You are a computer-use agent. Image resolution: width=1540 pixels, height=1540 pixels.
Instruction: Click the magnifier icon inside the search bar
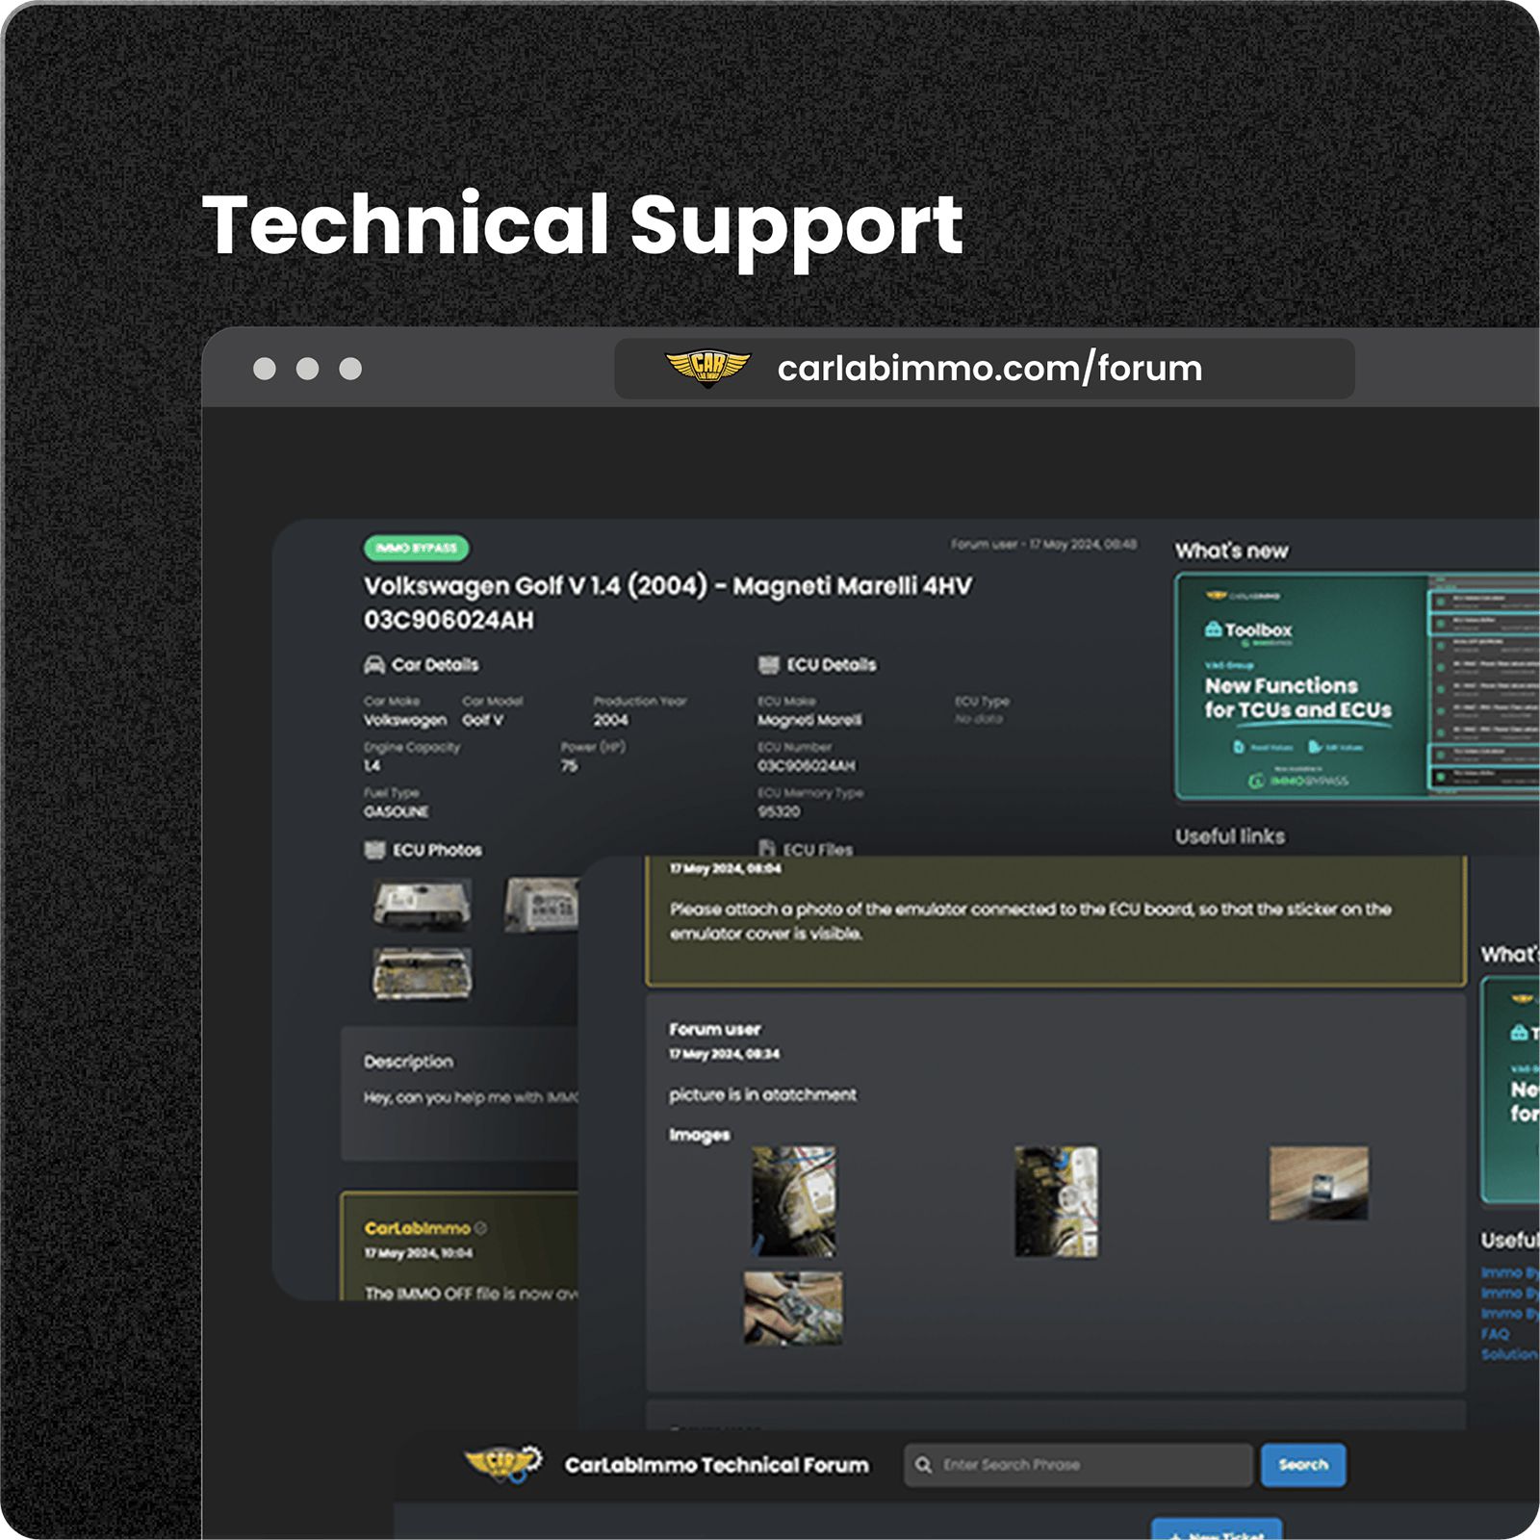pos(922,1464)
